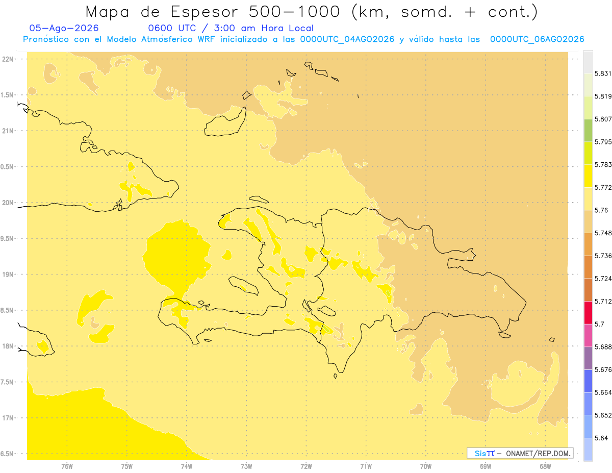
Task: Click the latitude label '20N'
Action: (8, 203)
